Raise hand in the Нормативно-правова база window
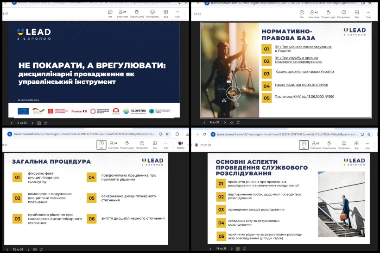 tap(329, 14)
